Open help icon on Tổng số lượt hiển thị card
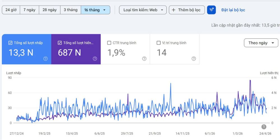This screenshot has width=280, height=140. point(95,59)
